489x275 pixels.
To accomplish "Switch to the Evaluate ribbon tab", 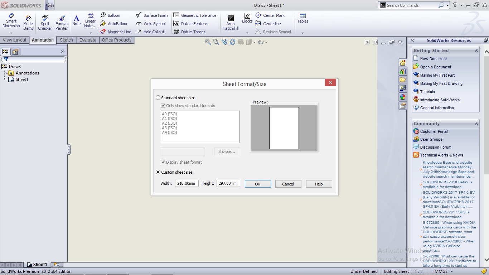I will pyautogui.click(x=88, y=40).
